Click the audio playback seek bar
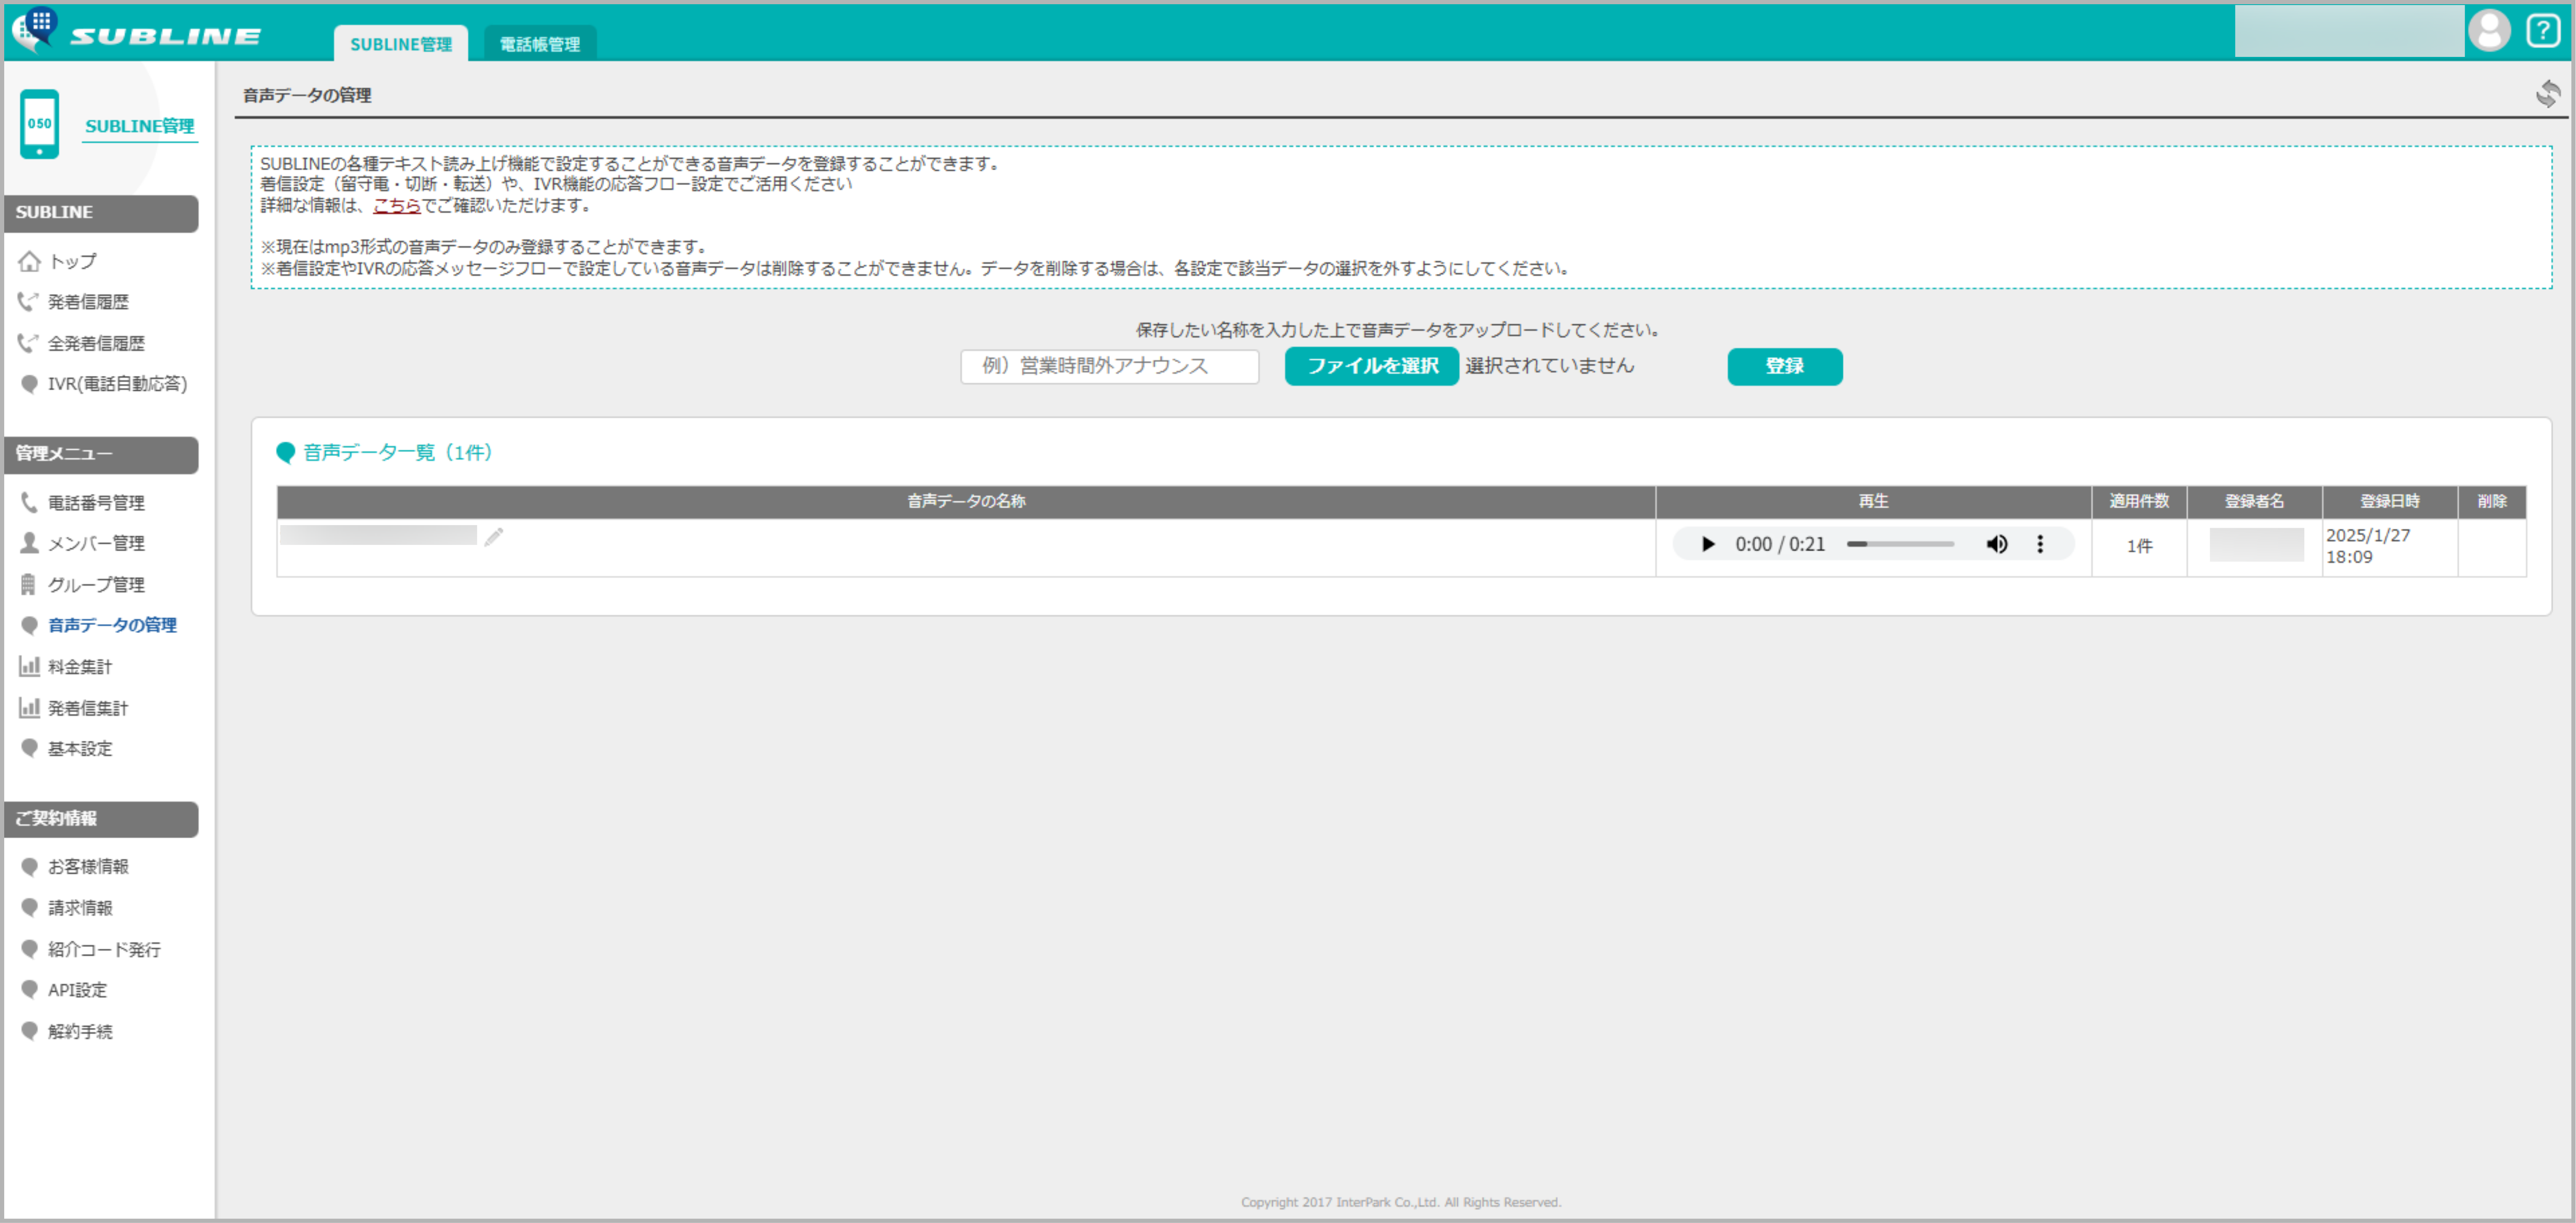Viewport: 2576px width, 1223px height. click(x=1900, y=544)
